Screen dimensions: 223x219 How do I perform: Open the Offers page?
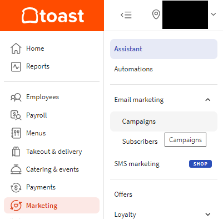point(123,194)
